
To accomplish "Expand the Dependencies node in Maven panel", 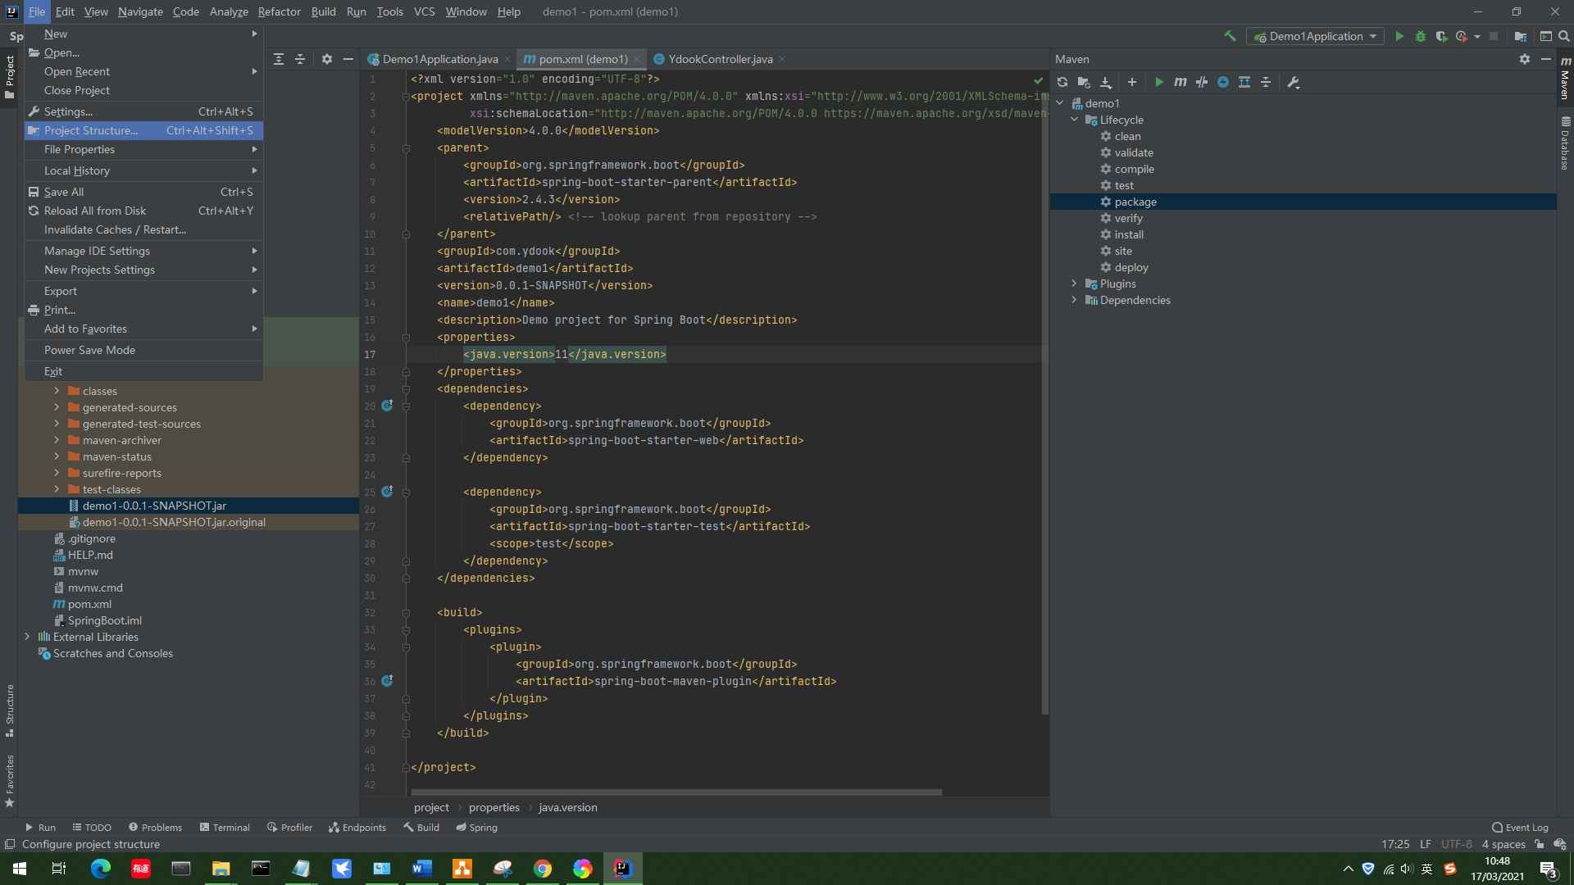I will coord(1074,300).
